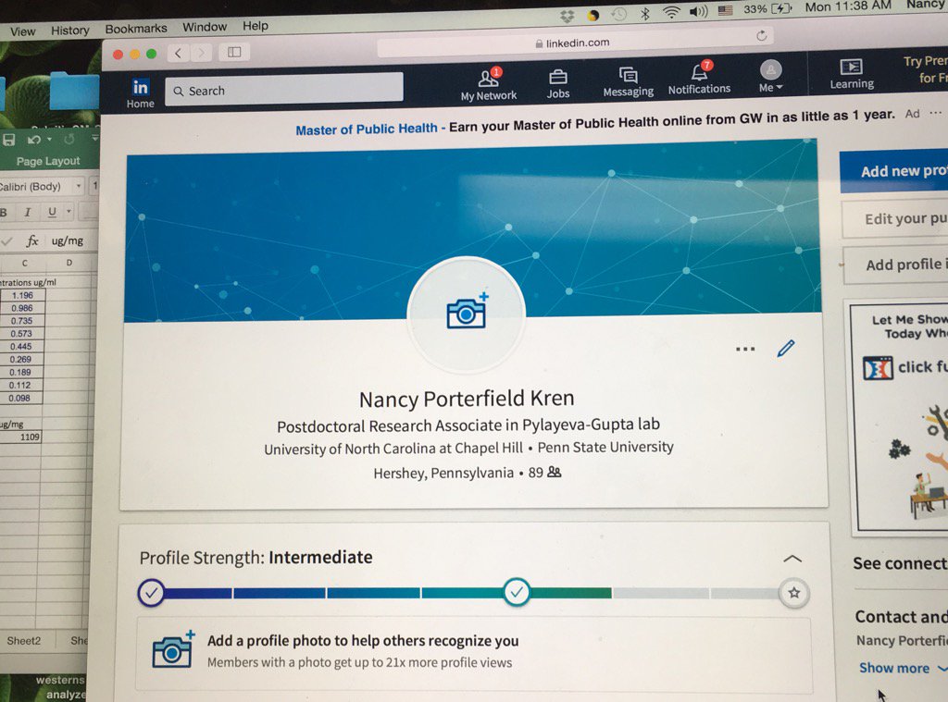
Task: Go to LinkedIn Home icon
Action: coord(141,93)
